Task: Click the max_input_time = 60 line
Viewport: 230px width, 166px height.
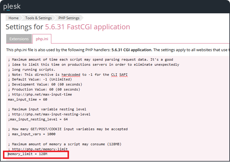Action: click(28, 99)
